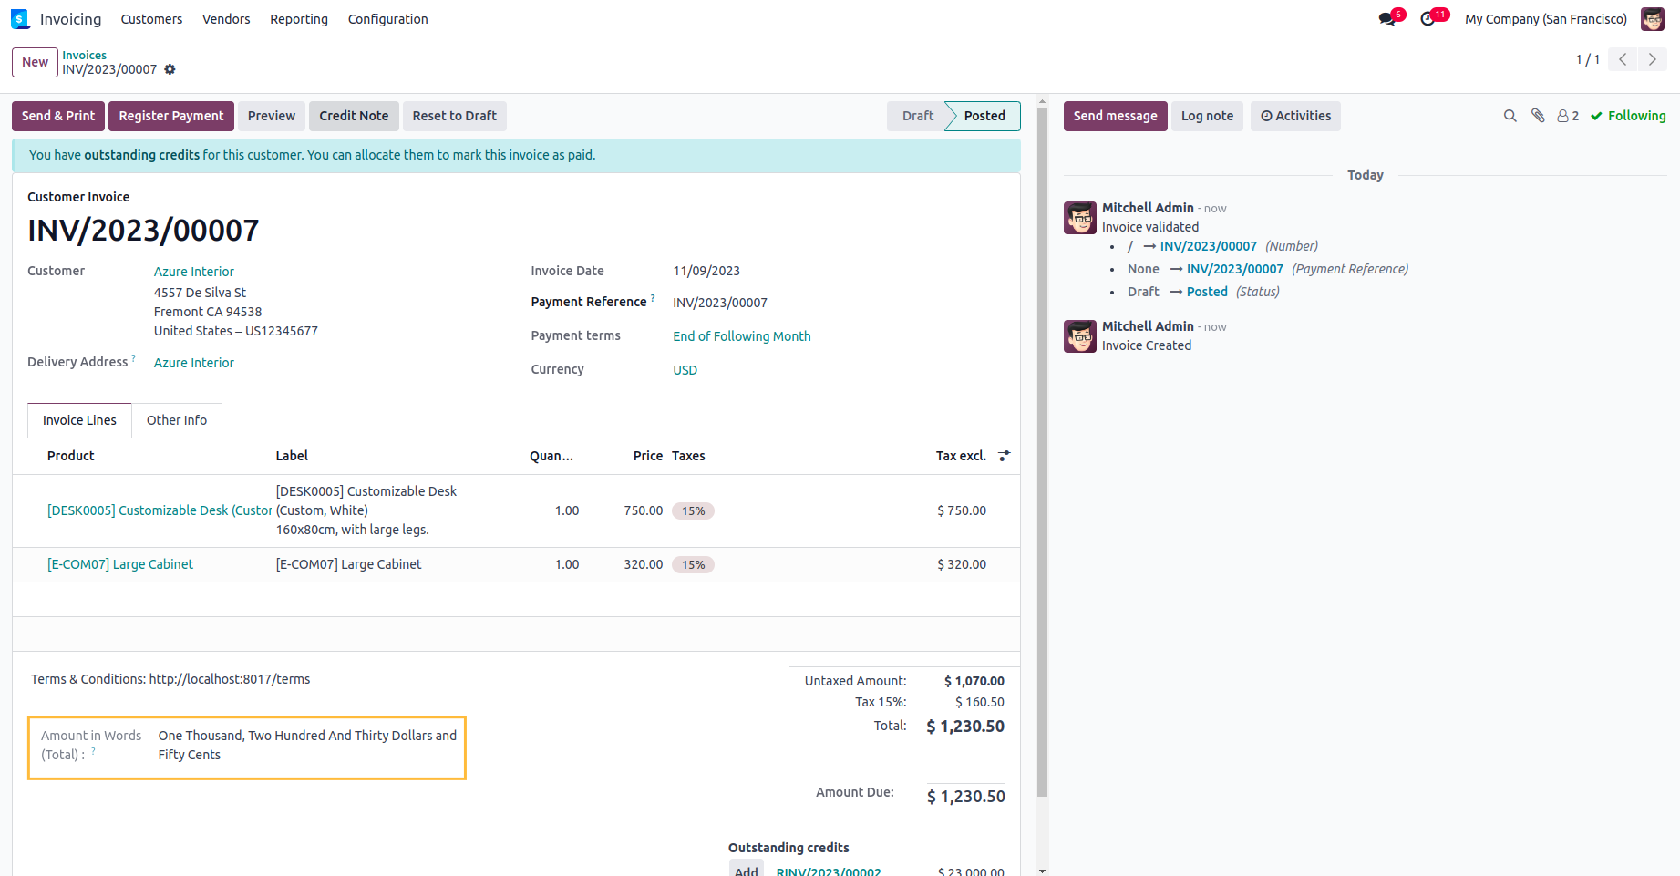This screenshot has height=876, width=1680.
Task: Click the Log note button
Action: coord(1207,116)
